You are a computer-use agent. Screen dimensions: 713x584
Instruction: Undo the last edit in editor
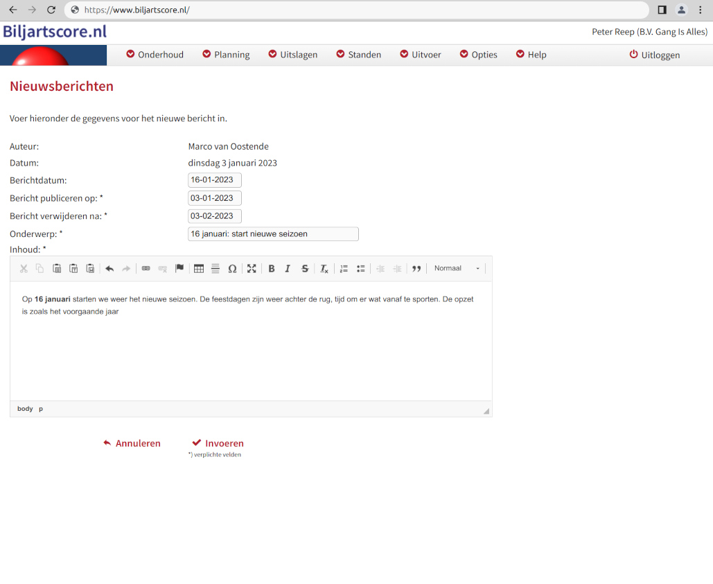109,269
